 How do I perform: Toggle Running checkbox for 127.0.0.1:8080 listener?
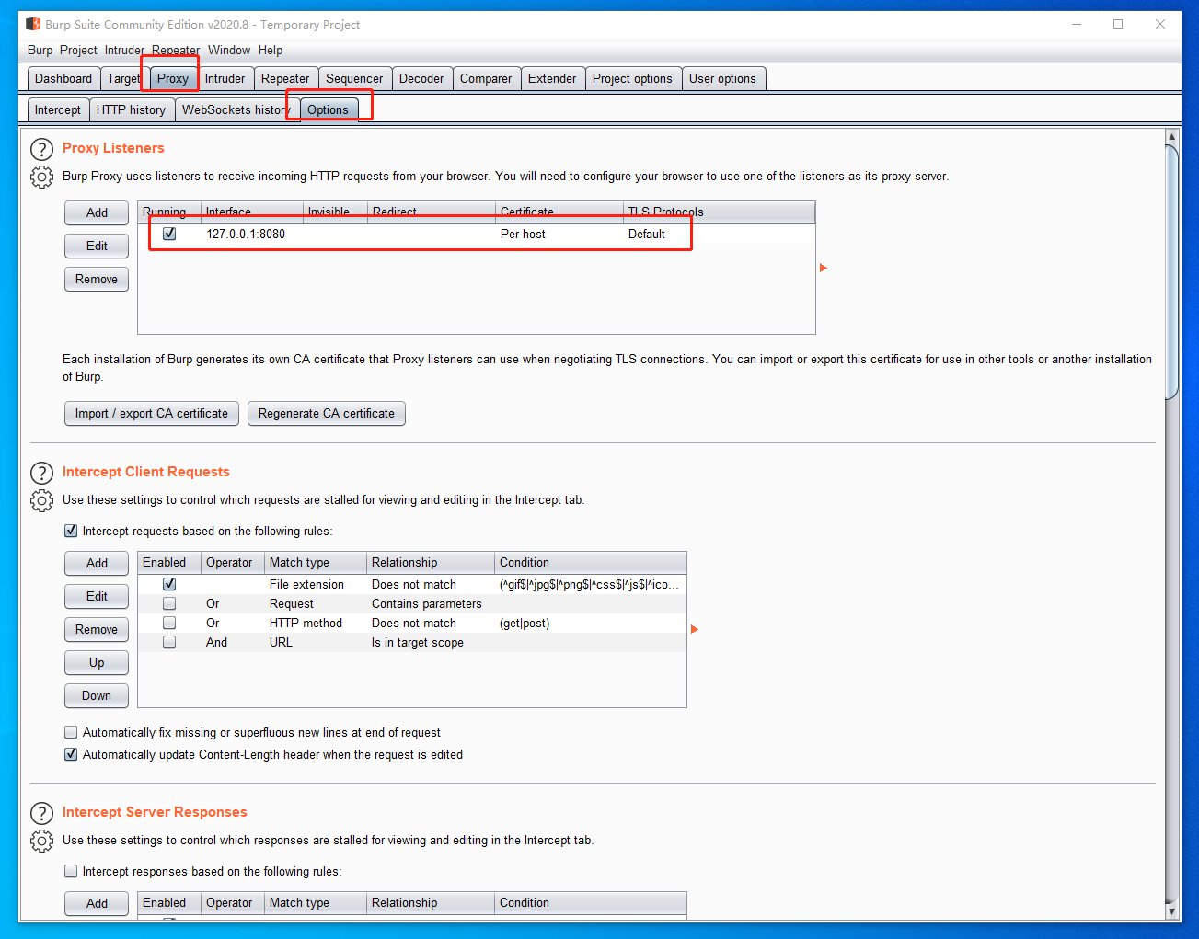point(169,234)
